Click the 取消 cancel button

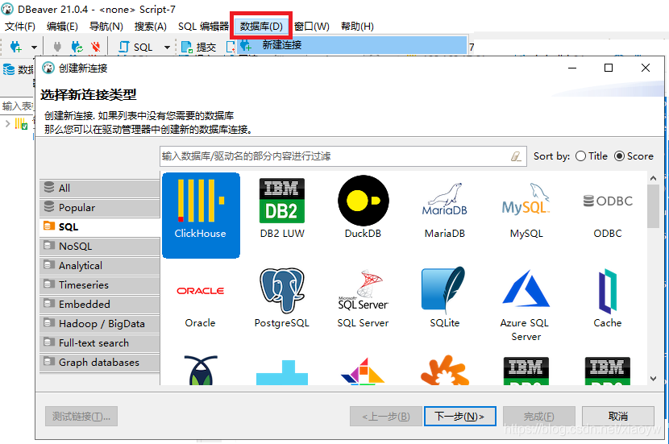tap(617, 417)
